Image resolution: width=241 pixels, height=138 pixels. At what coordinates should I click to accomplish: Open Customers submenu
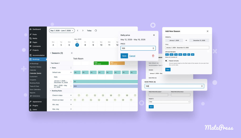pos(34,77)
